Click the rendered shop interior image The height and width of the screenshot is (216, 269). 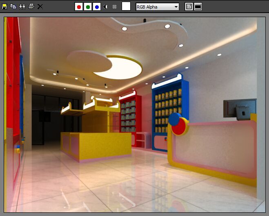click(x=135, y=115)
